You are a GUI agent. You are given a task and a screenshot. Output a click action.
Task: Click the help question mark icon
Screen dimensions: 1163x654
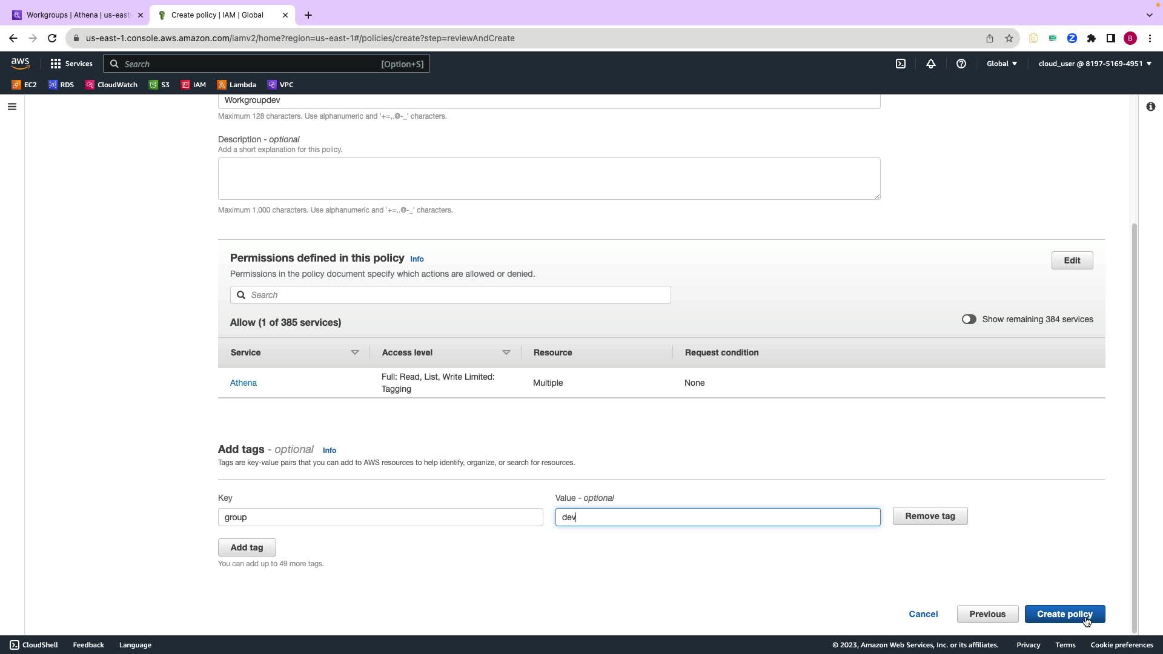[961, 64]
